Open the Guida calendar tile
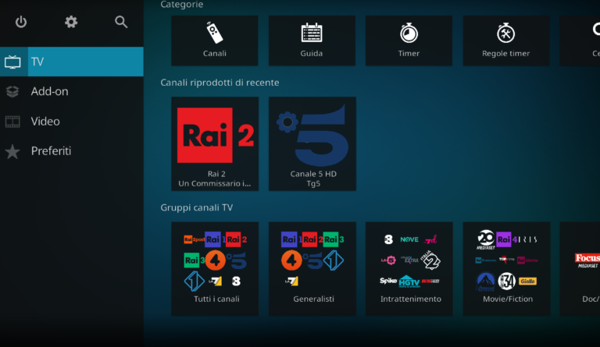 [312, 41]
